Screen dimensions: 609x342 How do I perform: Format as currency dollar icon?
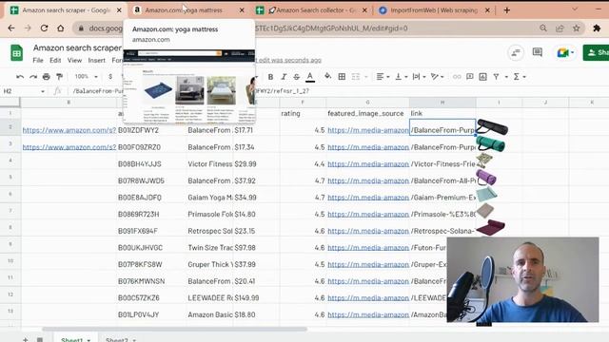(110, 77)
